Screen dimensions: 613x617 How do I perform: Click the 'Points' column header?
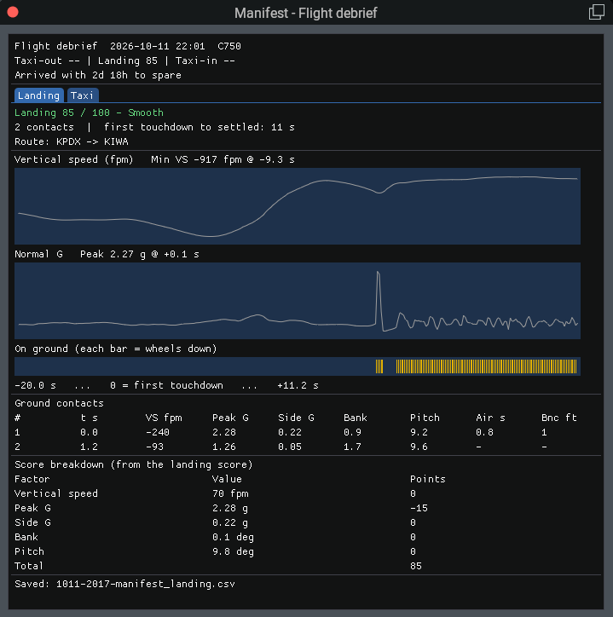427,479
